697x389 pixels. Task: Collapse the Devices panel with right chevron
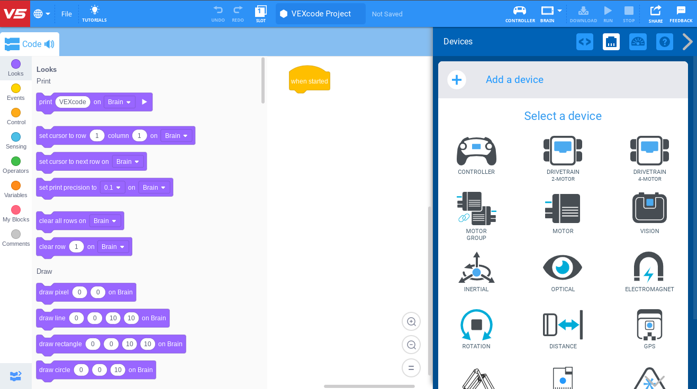pyautogui.click(x=687, y=42)
